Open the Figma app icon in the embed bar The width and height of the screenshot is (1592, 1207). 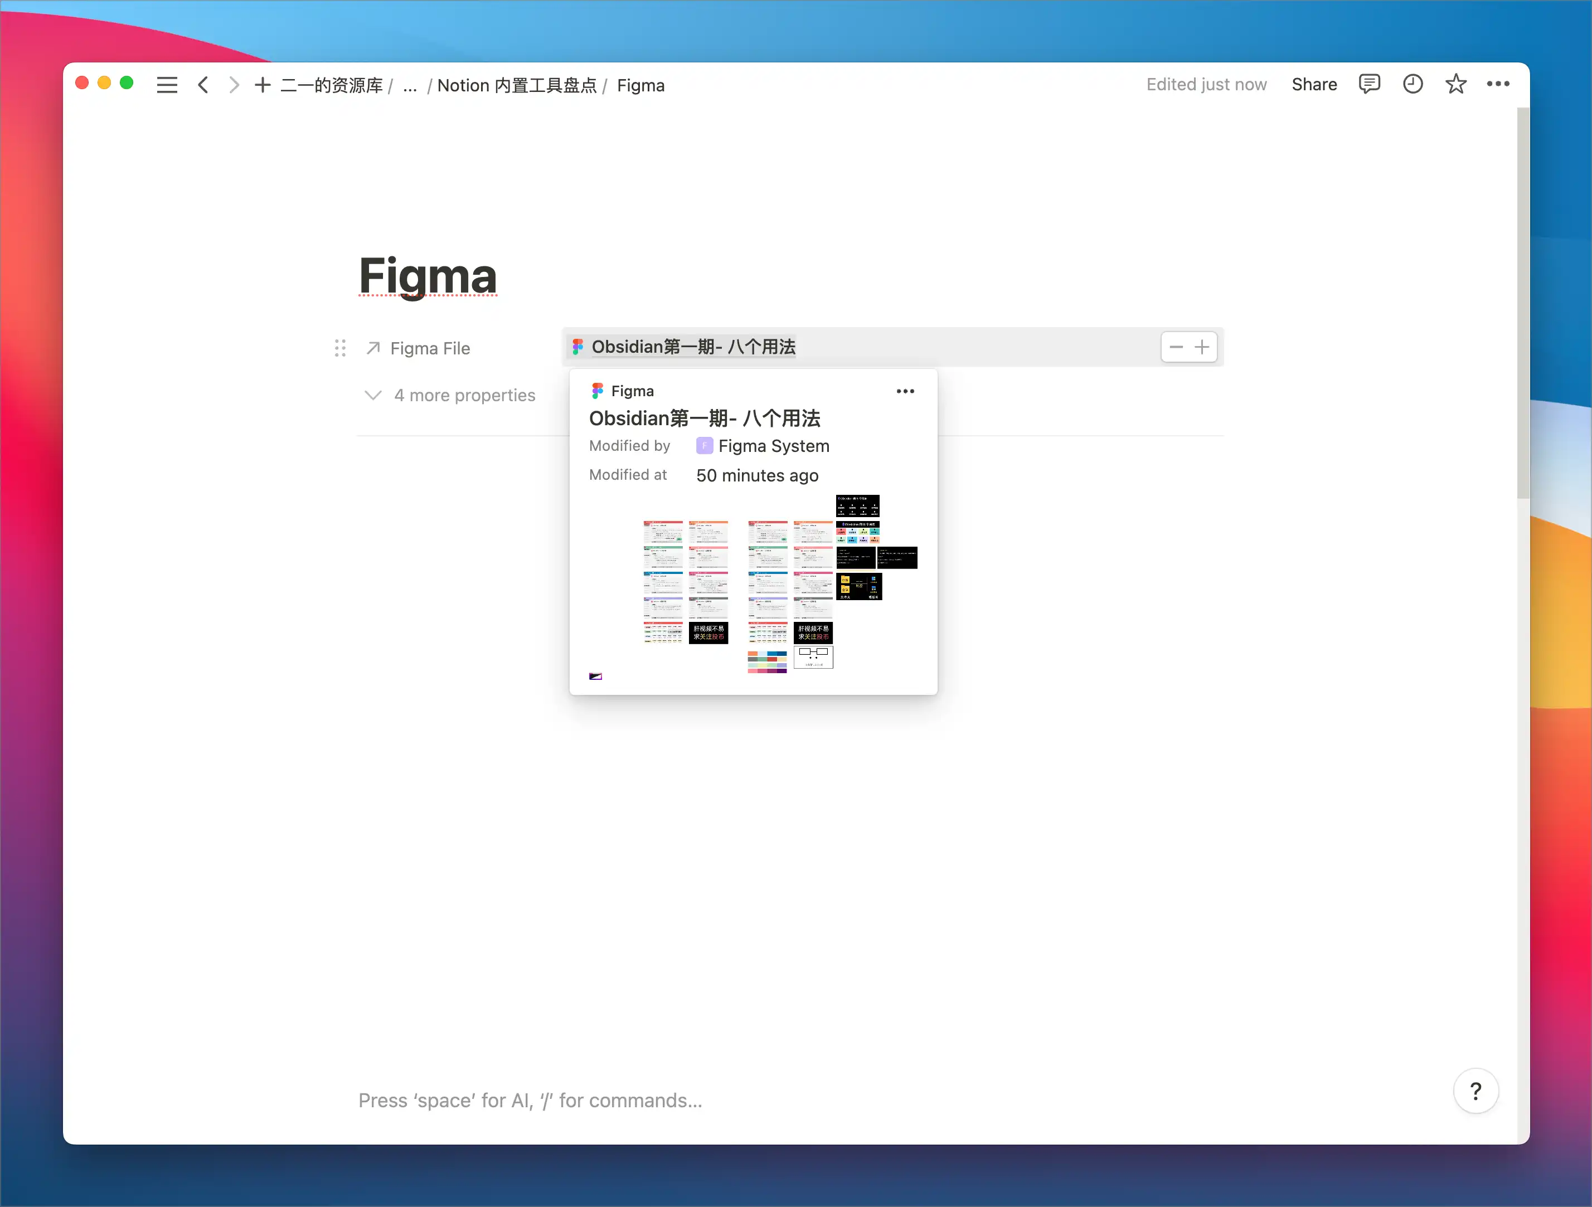point(577,347)
